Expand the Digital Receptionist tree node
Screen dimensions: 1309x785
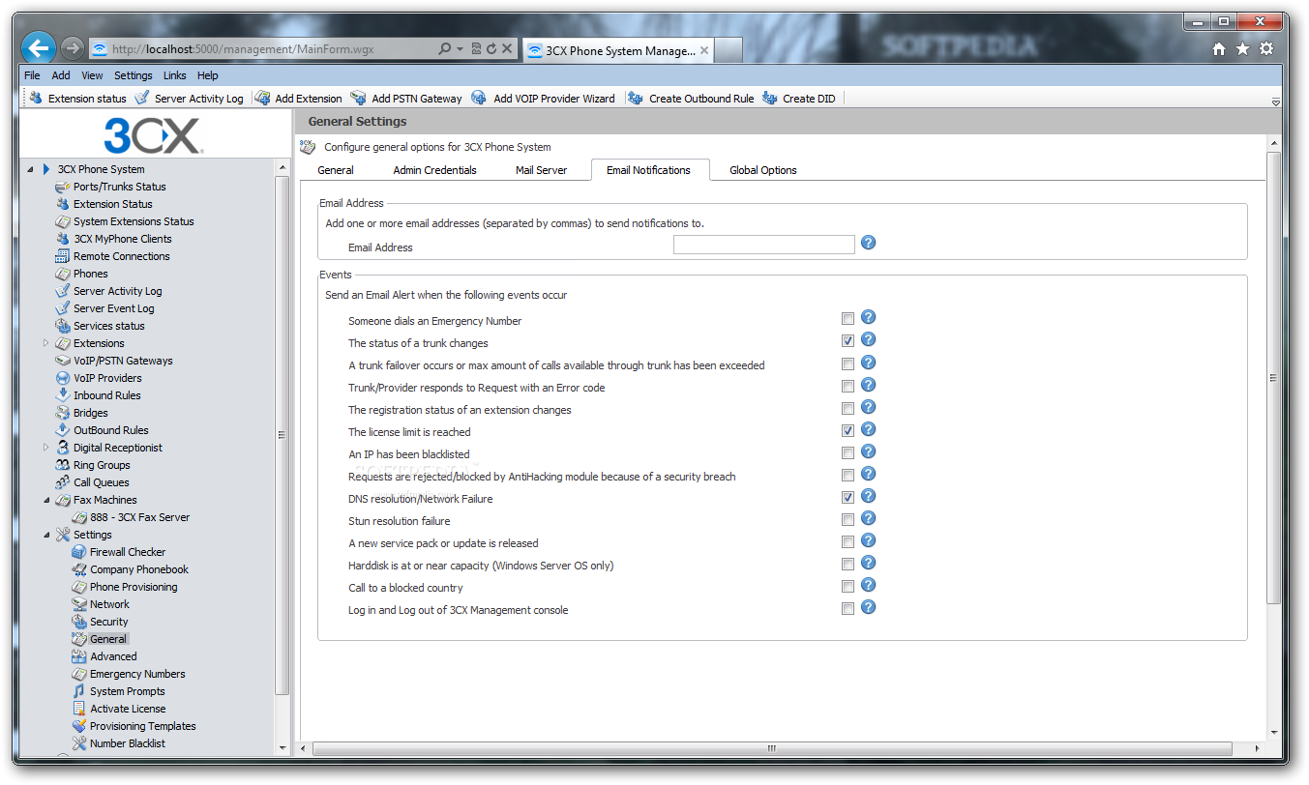point(46,448)
